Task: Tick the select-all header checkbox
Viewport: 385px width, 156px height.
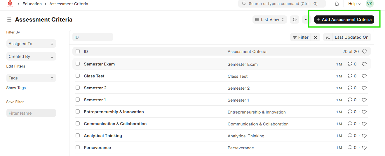Action: click(78, 51)
